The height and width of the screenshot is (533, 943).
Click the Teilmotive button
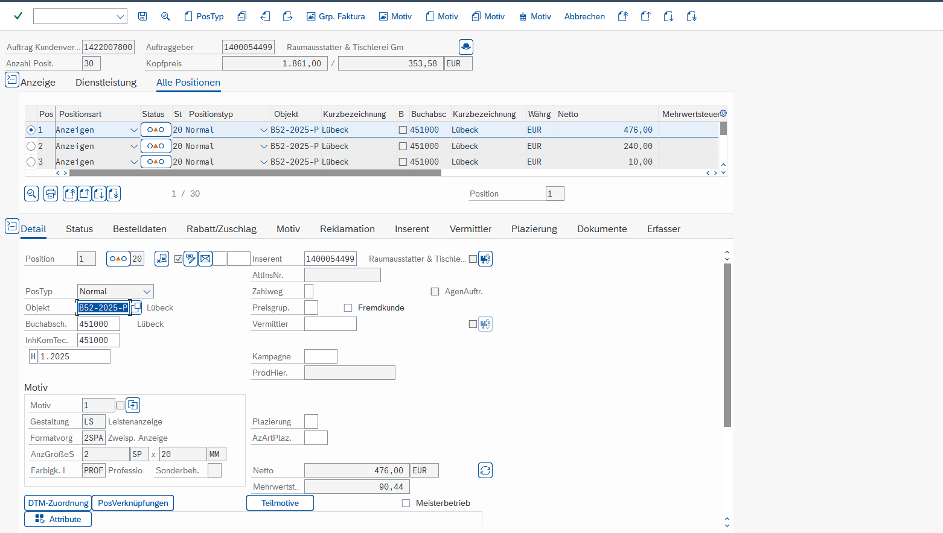tap(280, 503)
